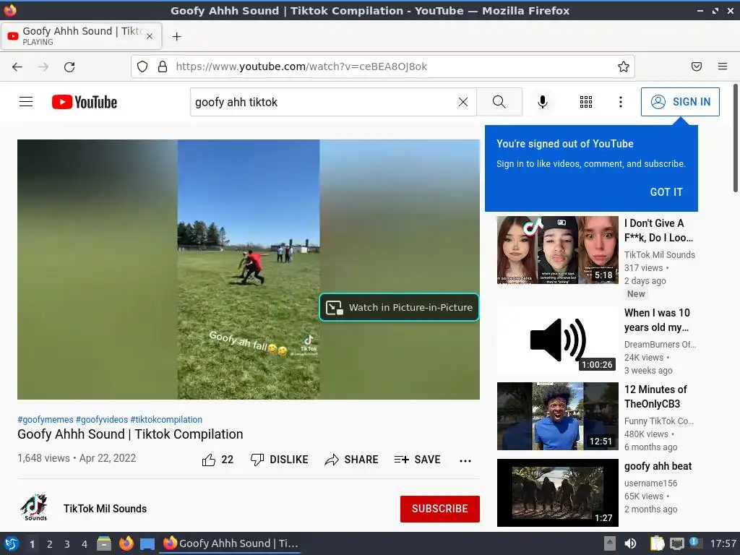Launch Firefox from the taskbar launcher
740x555 pixels.
tap(126, 543)
